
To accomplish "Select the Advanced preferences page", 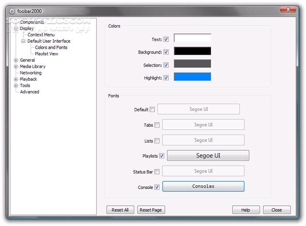I will tap(29, 92).
